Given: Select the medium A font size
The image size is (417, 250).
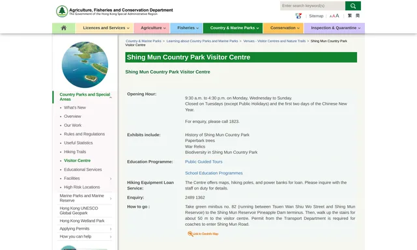Looking at the screenshot, I should pyautogui.click(x=334, y=16).
